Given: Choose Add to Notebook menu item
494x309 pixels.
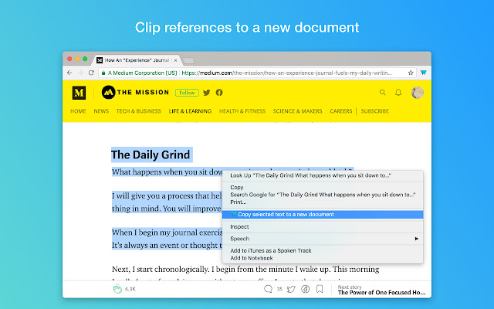Looking at the screenshot, I should point(323,258).
